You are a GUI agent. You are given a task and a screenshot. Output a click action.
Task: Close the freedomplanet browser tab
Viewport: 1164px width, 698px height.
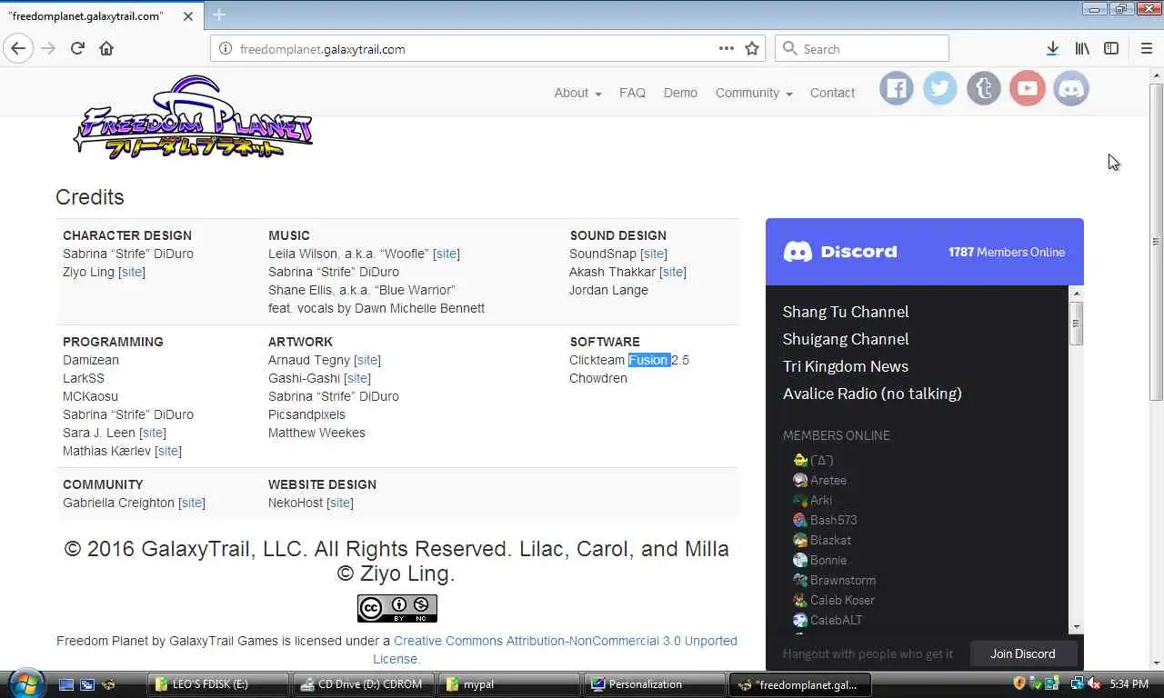187,15
